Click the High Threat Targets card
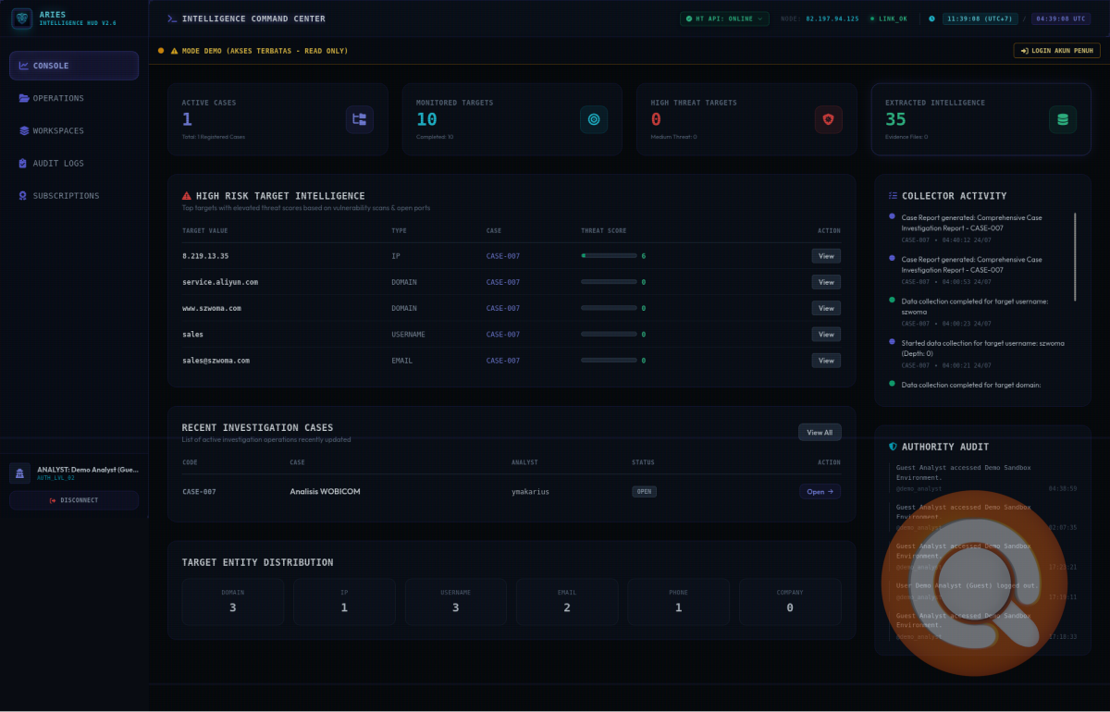 (x=746, y=119)
